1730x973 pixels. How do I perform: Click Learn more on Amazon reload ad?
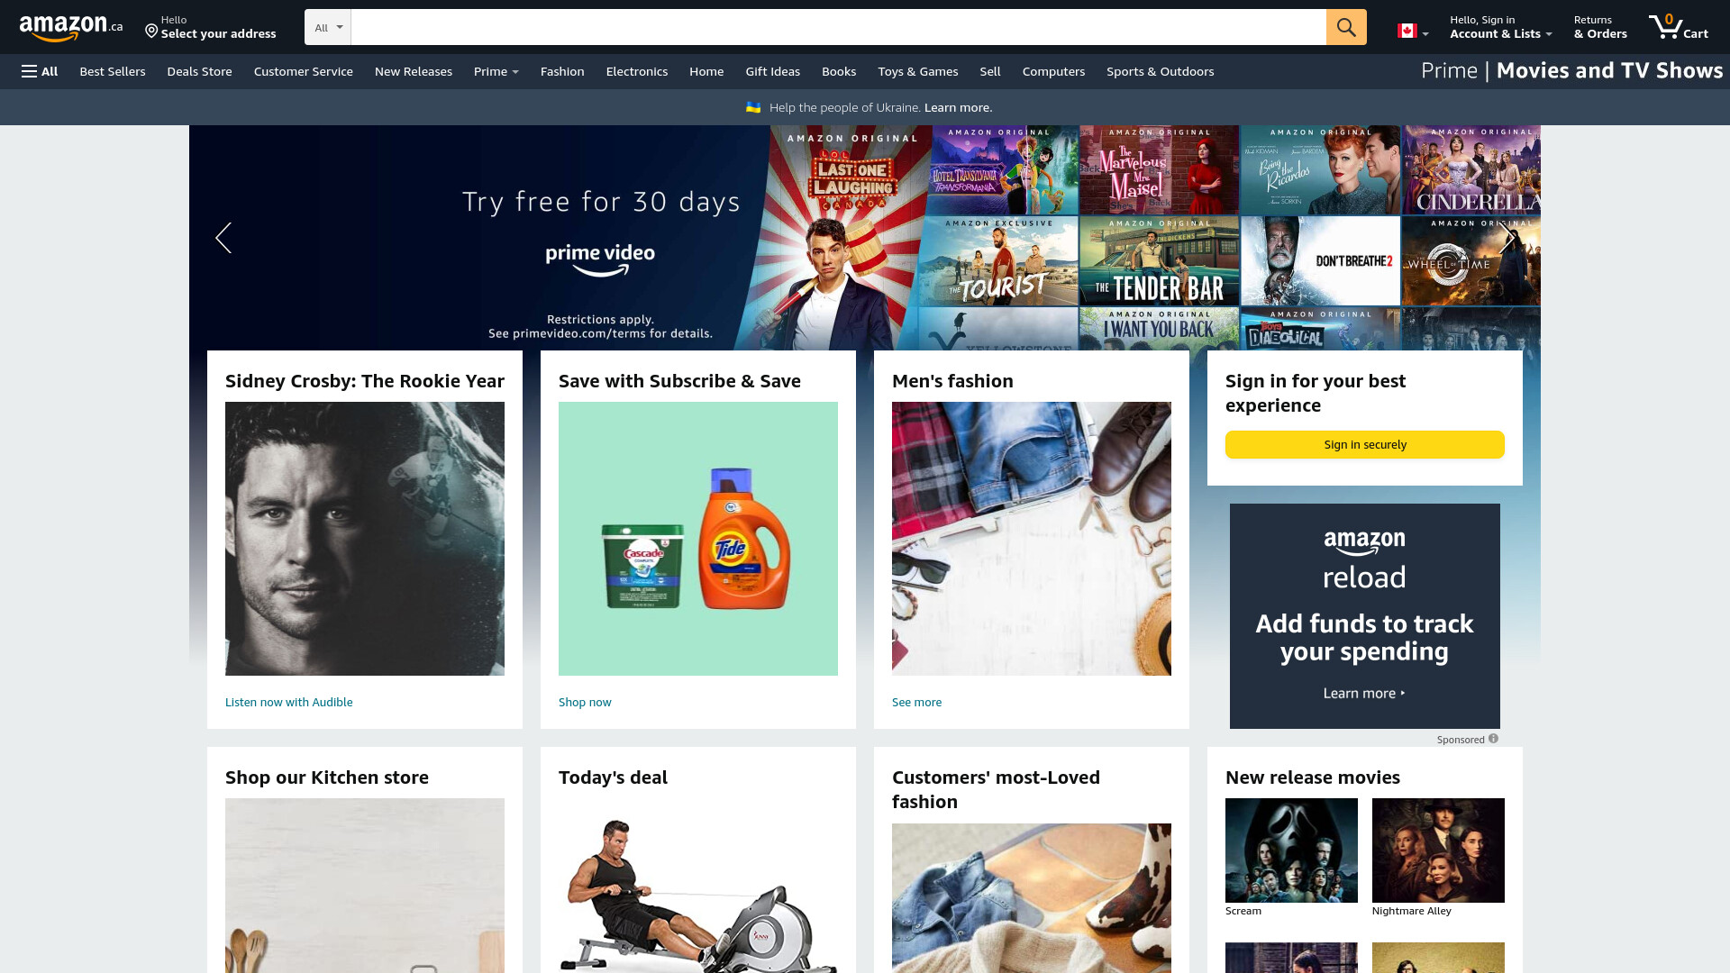(x=1364, y=693)
